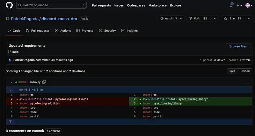The height and width of the screenshot is (136, 255).
Task: Expand the Watch options dropdown arrow
Action: (x=181, y=19)
